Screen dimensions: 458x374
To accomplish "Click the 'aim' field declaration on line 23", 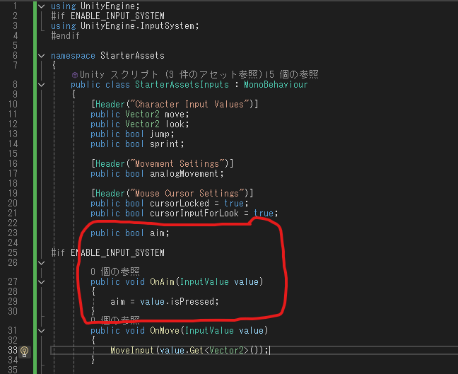I will (157, 233).
